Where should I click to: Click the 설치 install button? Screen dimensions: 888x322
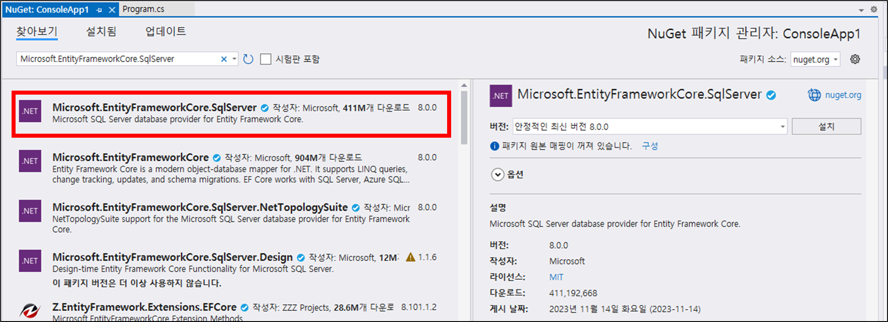pyautogui.click(x=826, y=127)
